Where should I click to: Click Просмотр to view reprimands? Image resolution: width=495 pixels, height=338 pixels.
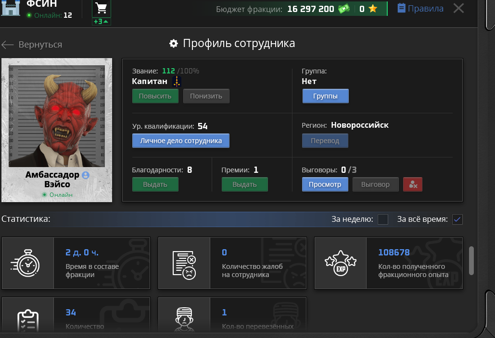325,184
